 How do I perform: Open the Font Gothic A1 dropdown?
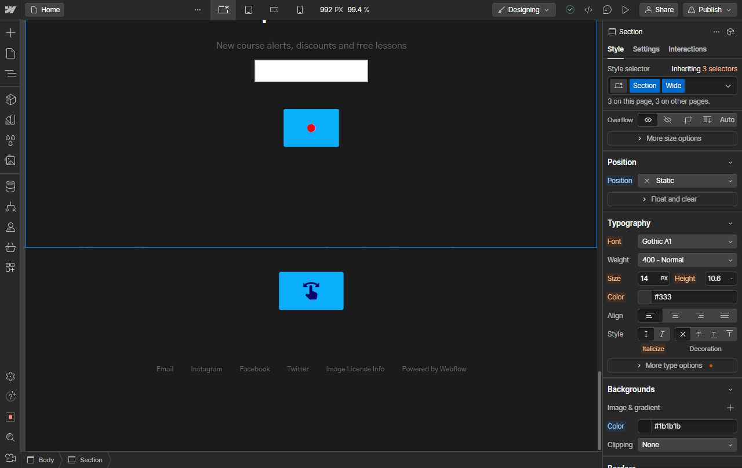688,242
